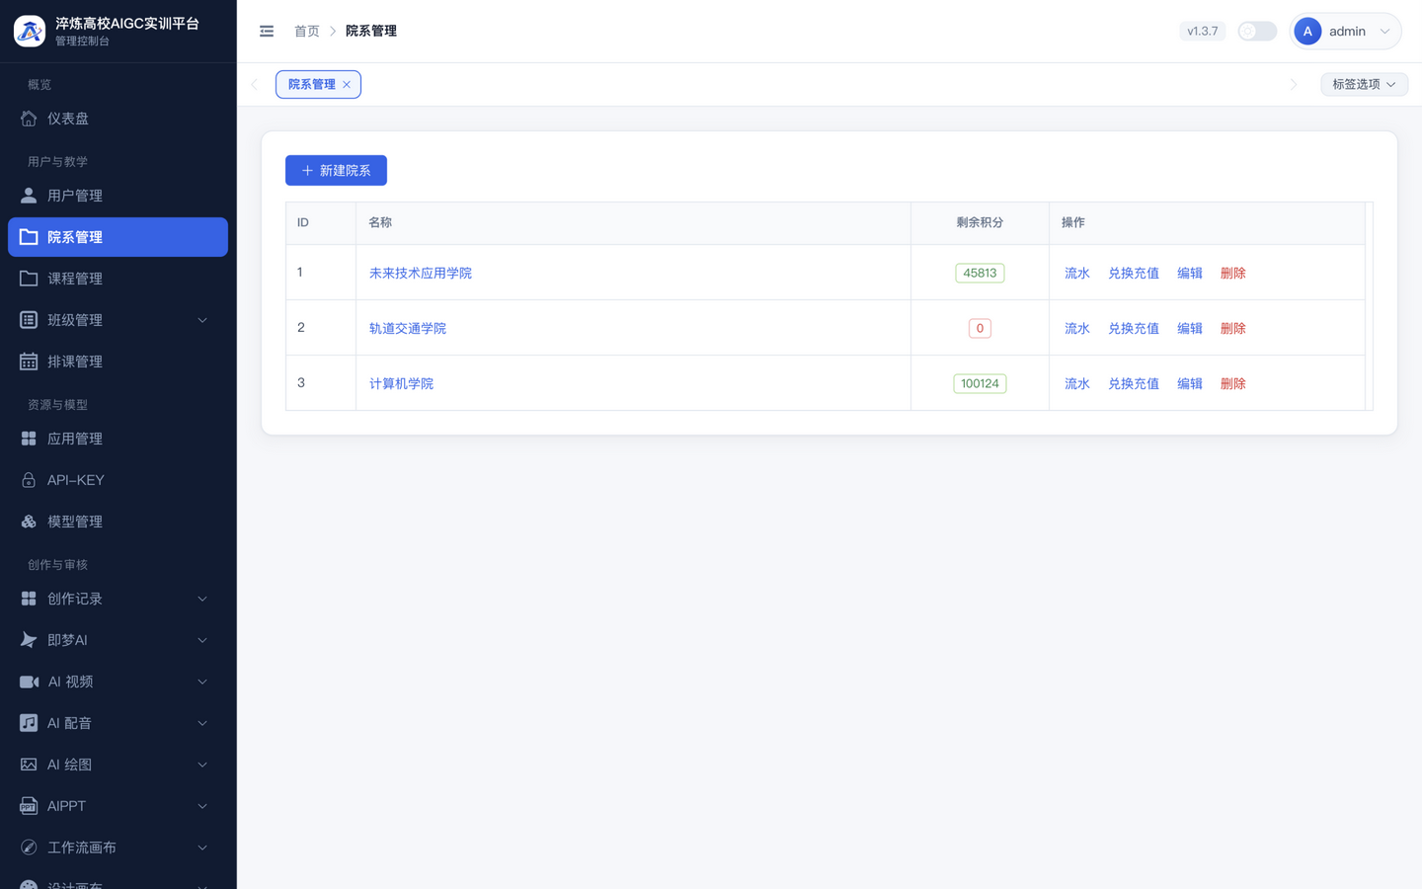
Task: Click the AI 配音 music note icon
Action: coord(29,723)
